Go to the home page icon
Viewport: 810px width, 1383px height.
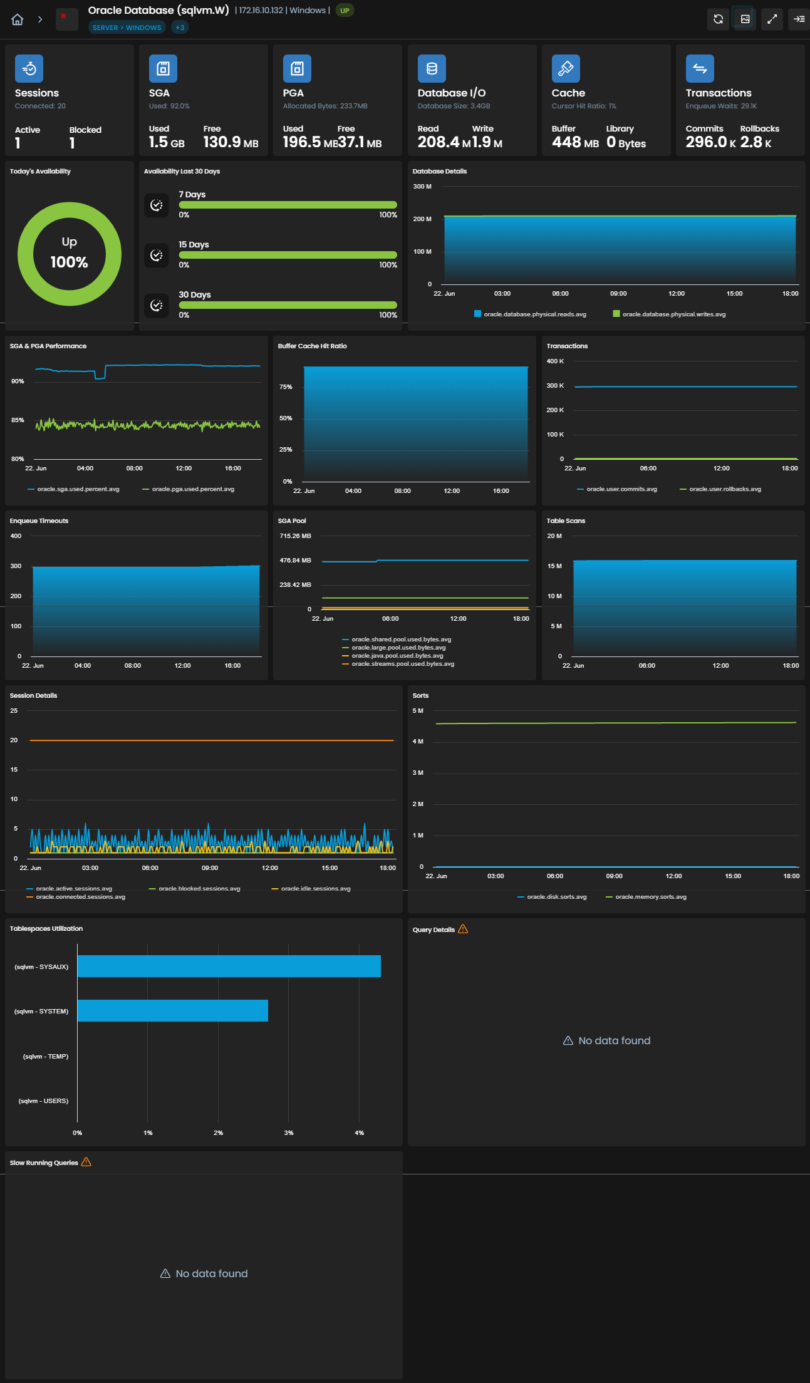click(x=18, y=19)
